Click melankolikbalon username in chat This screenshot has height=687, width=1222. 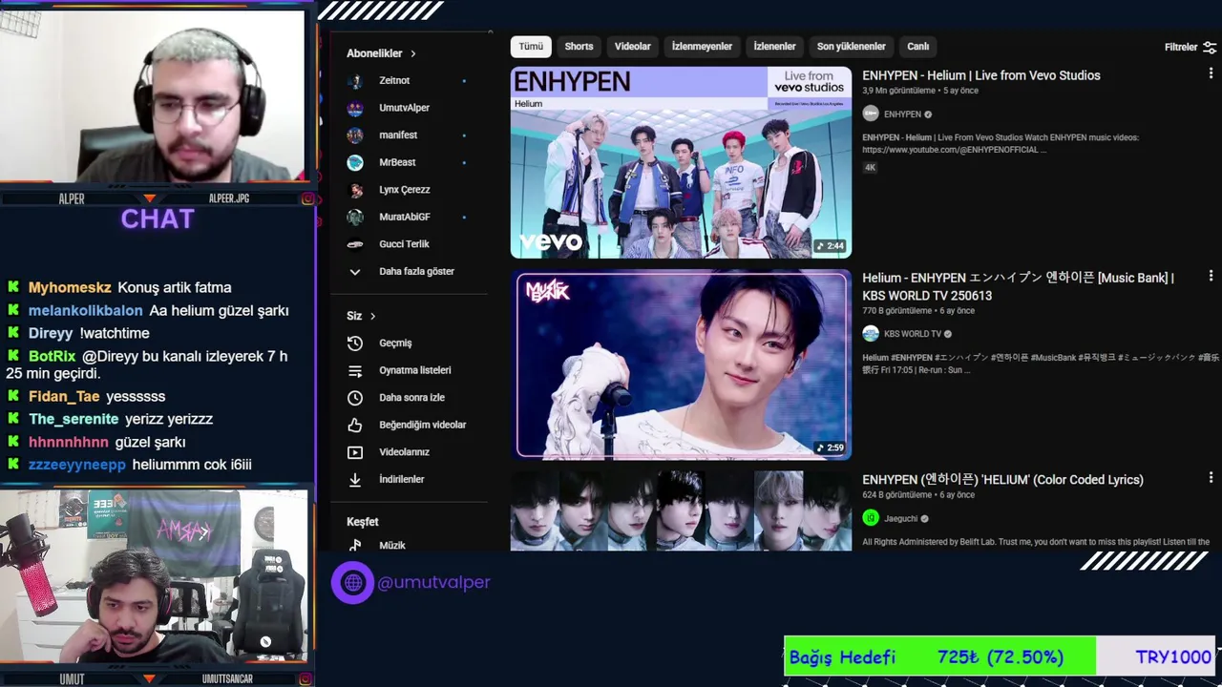click(x=86, y=310)
